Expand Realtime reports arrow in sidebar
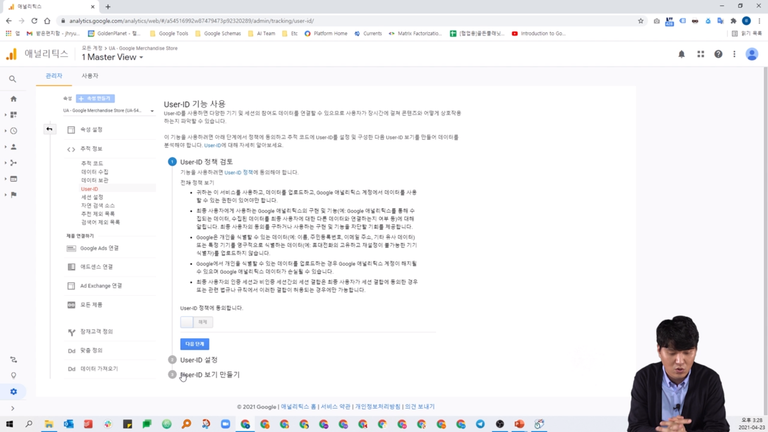 pyautogui.click(x=6, y=131)
